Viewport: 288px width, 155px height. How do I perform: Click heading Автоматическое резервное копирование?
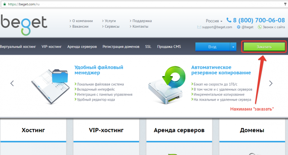point(221,70)
